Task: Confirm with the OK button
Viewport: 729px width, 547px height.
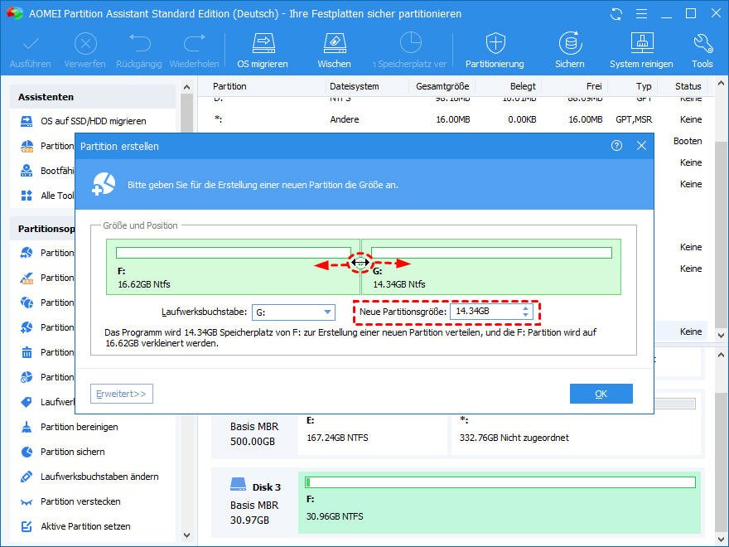Action: (x=601, y=394)
